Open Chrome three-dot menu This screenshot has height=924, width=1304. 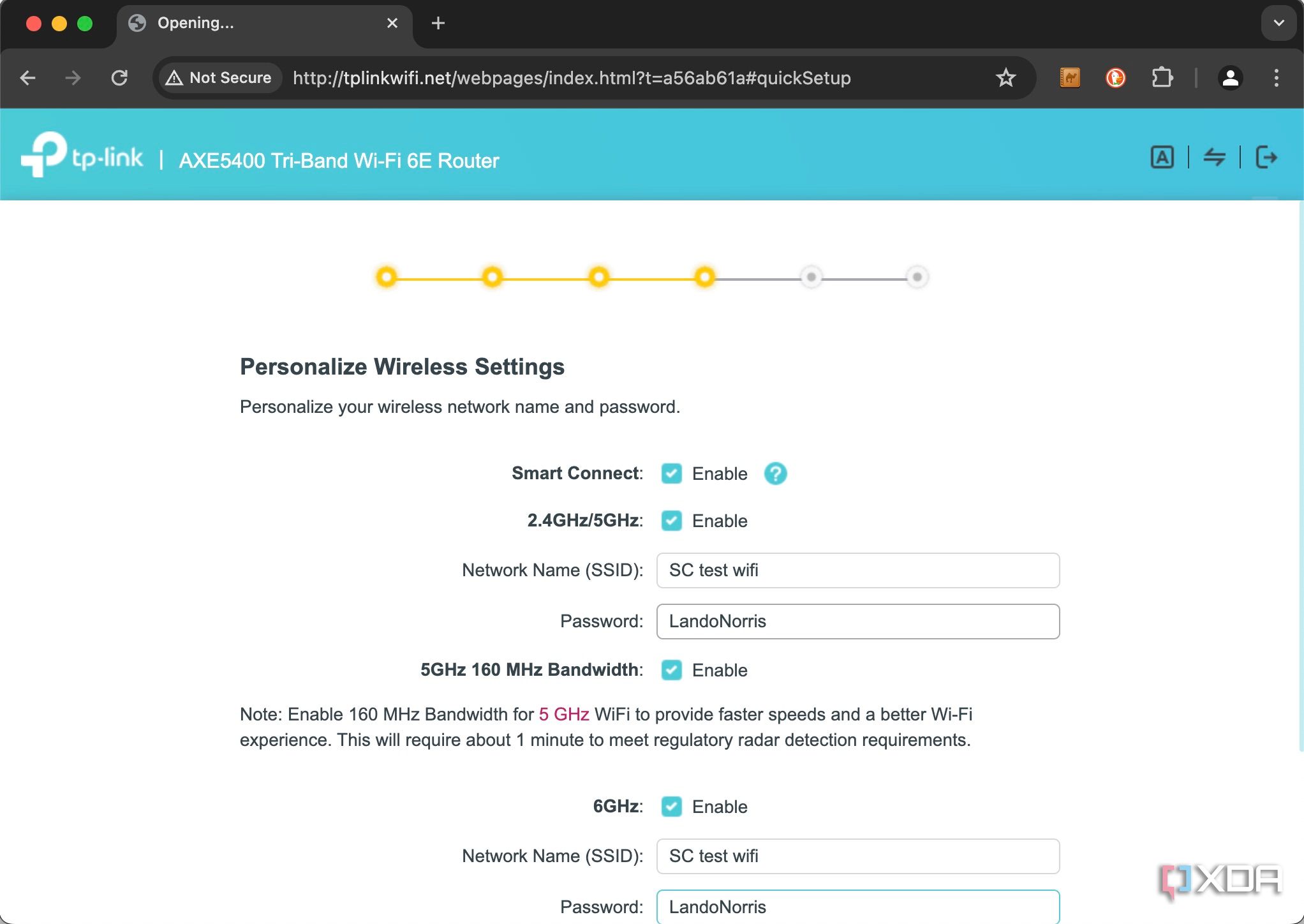[1276, 78]
